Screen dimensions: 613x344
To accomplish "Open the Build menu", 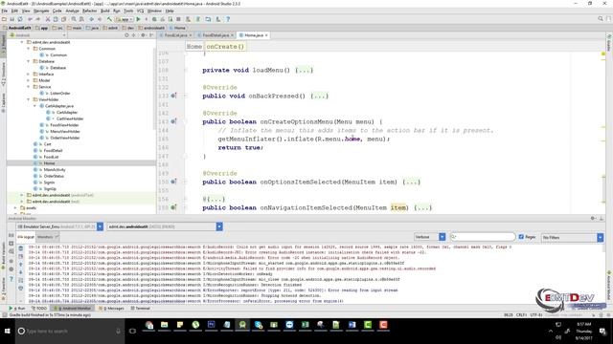I will click(105, 11).
